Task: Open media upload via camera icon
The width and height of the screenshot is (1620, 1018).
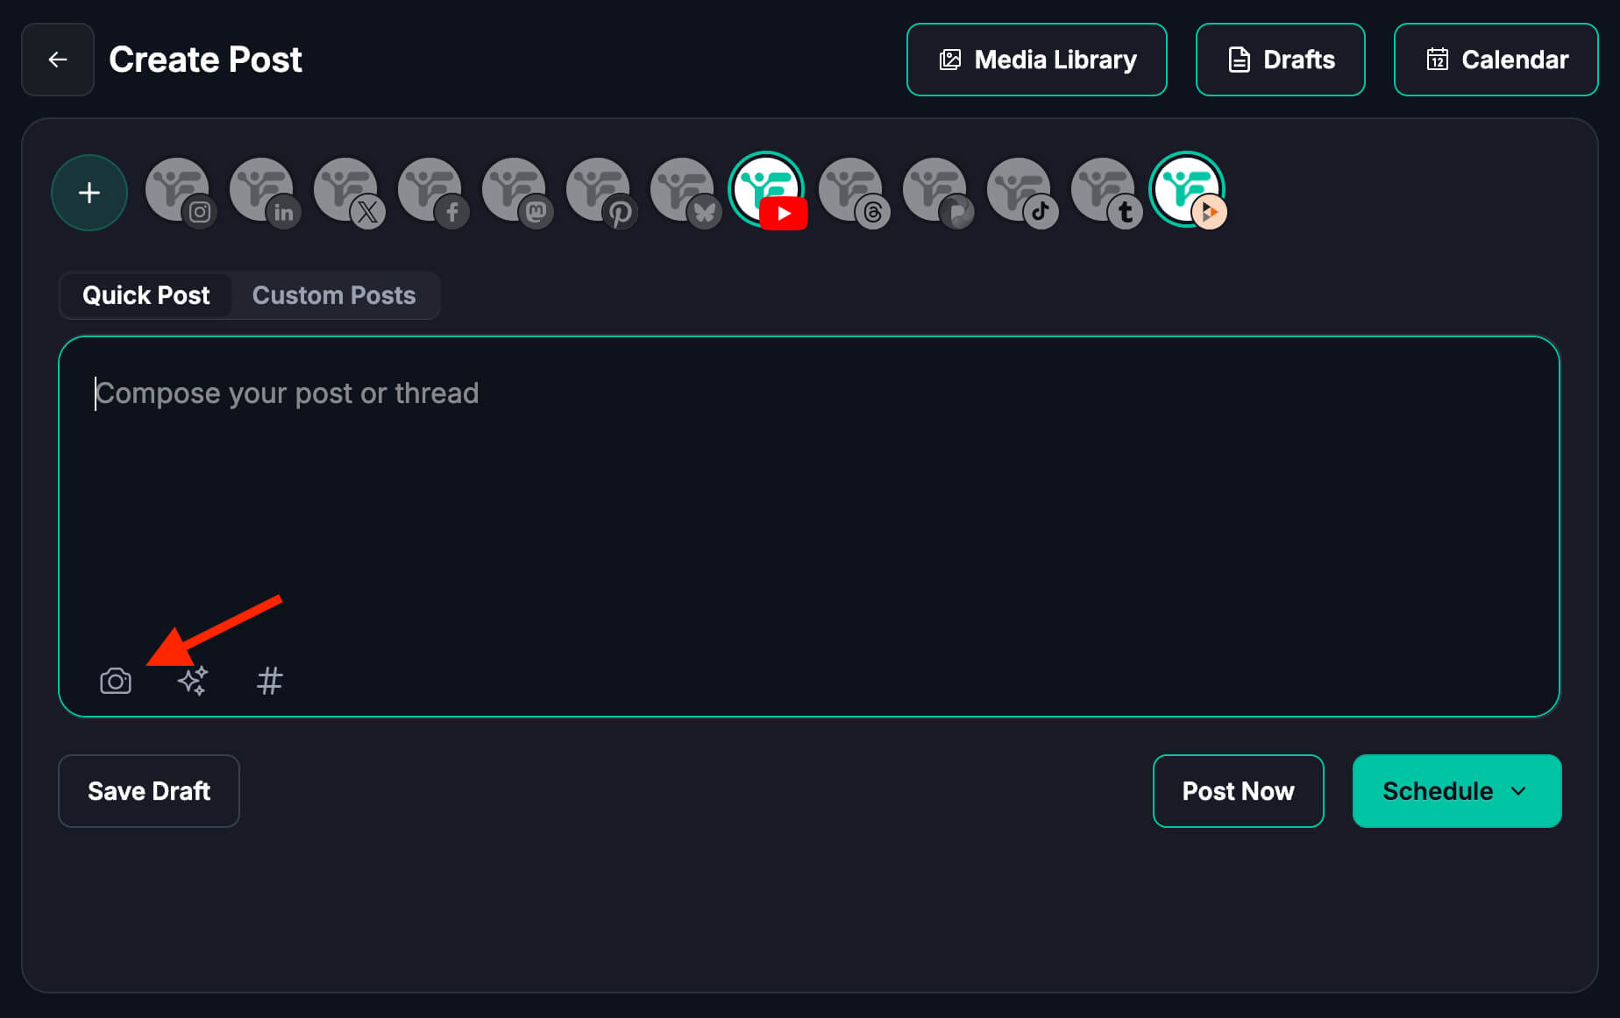Action: pos(116,681)
